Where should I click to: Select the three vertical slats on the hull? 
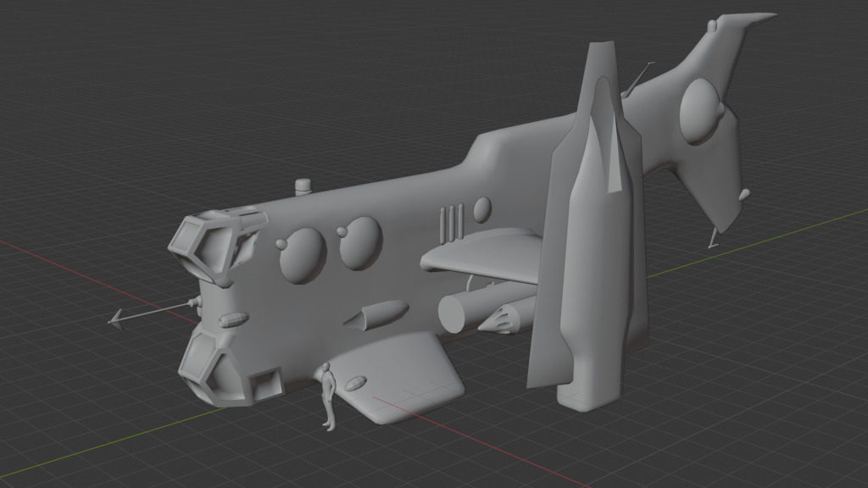[452, 223]
